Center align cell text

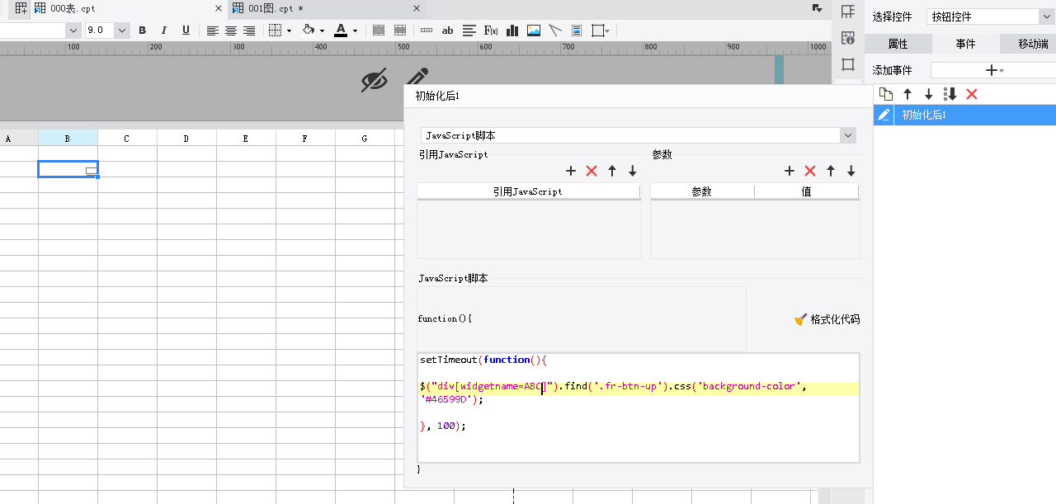(231, 31)
